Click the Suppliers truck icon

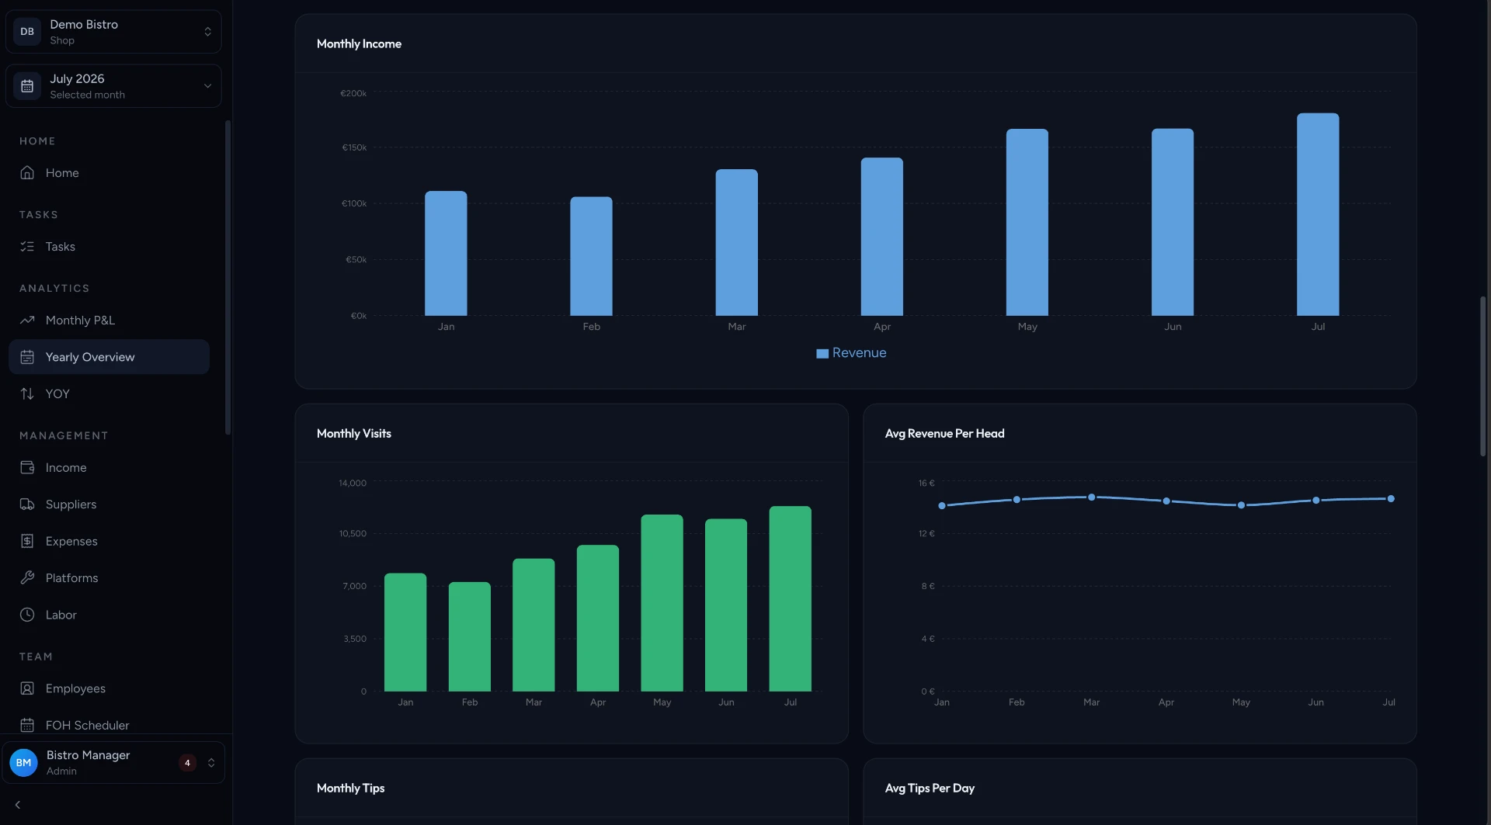(x=27, y=504)
